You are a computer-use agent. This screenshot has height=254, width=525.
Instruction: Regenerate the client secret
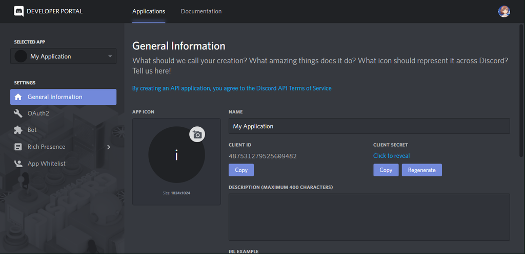point(421,170)
